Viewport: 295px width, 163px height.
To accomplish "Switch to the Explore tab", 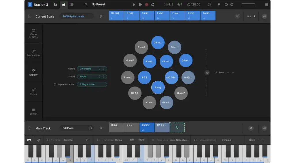I will (x=33, y=72).
